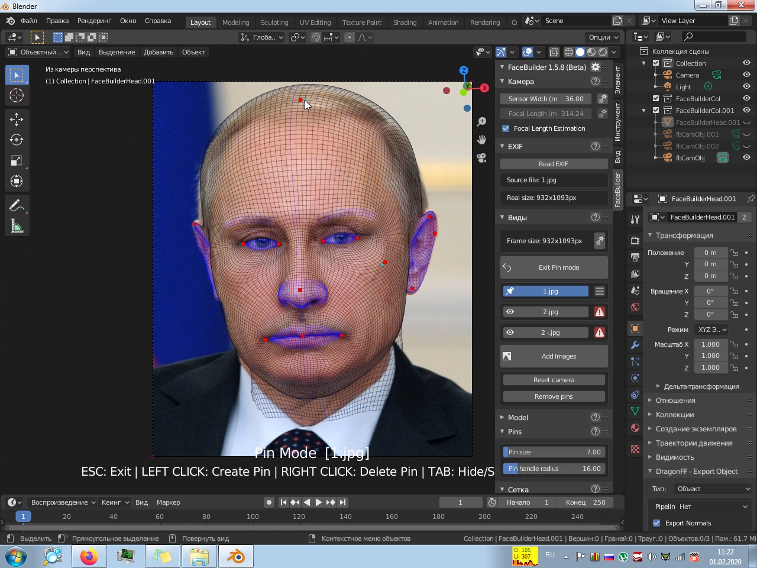Screen dimensions: 757x568
Task: Open the Рендеринг menu
Action: [x=94, y=21]
